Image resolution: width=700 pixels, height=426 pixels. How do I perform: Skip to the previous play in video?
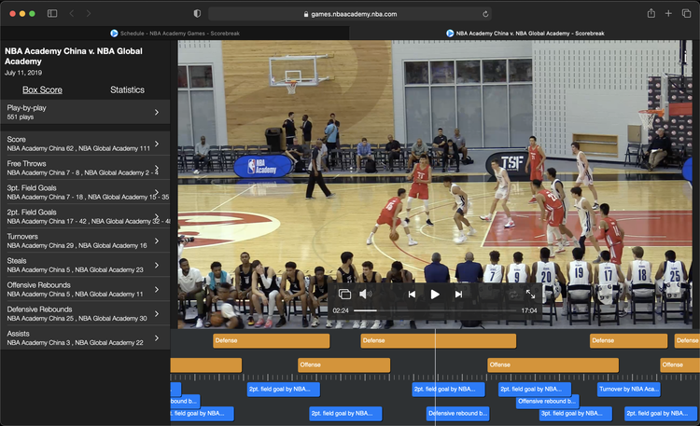[x=412, y=294]
